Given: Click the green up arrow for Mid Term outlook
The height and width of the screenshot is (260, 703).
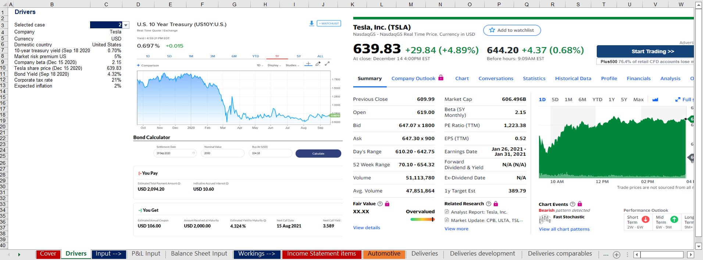Looking at the screenshot, I should [x=674, y=219].
